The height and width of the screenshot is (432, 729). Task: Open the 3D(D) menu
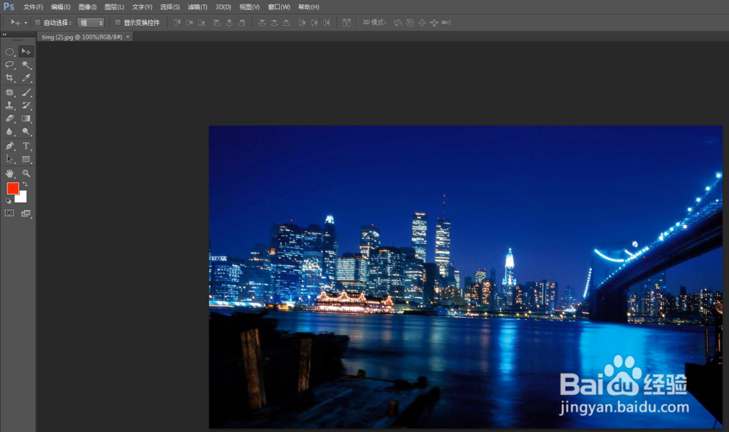click(x=223, y=7)
